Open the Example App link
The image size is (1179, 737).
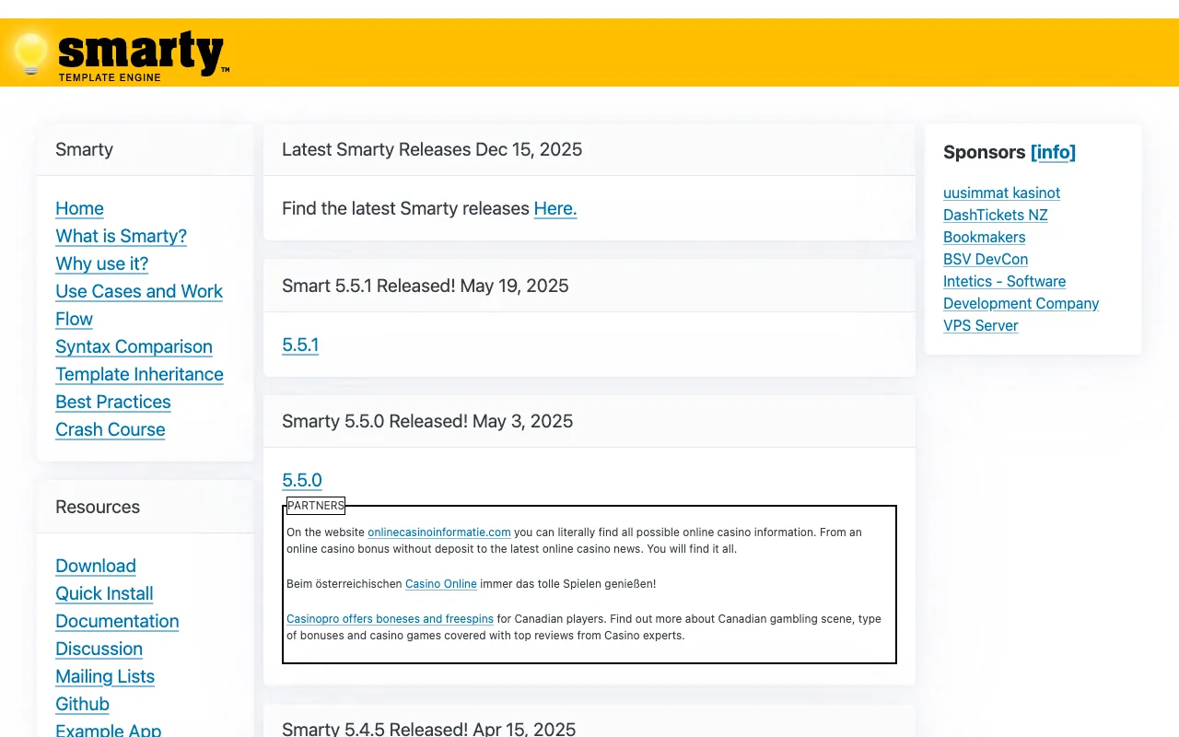(108, 730)
